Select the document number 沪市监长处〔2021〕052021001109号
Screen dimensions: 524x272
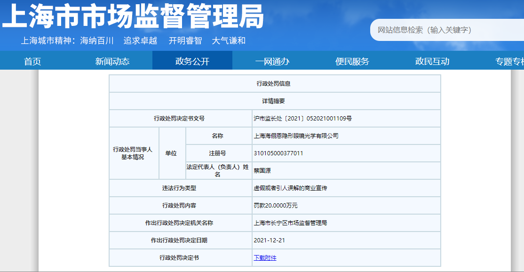[x=303, y=118]
